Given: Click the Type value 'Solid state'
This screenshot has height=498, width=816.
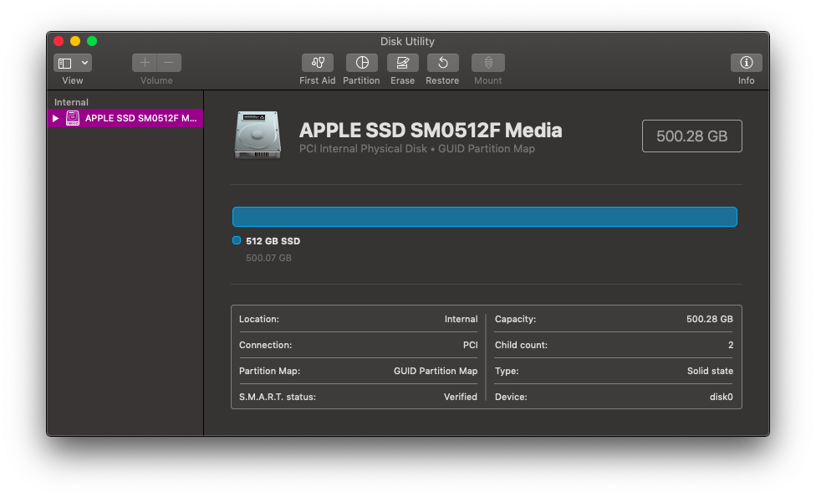Looking at the screenshot, I should click(710, 371).
